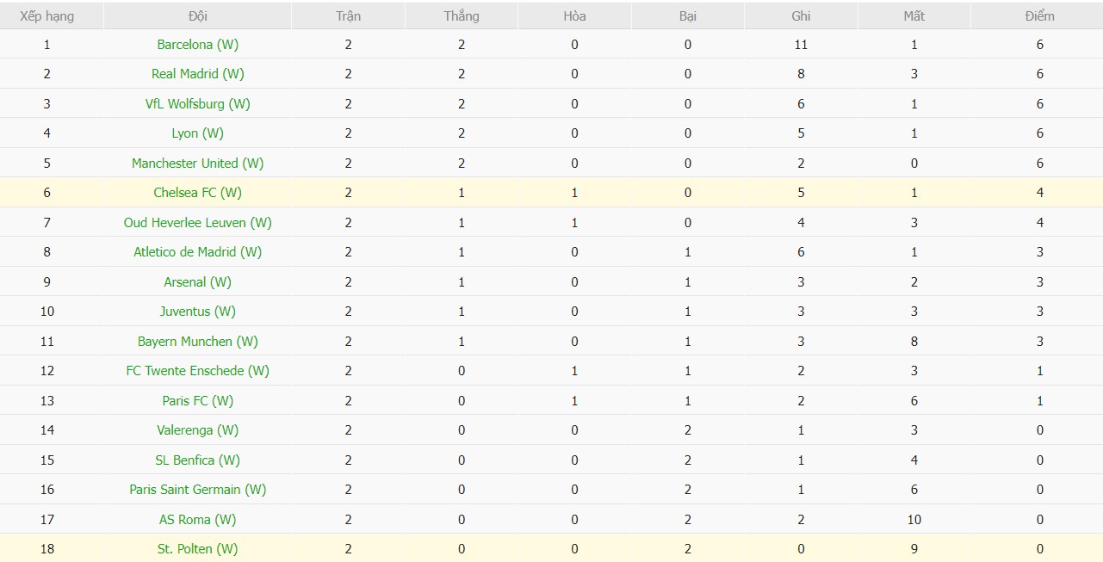Open the Paris FC (W) link
The width and height of the screenshot is (1103, 562).
pos(197,401)
